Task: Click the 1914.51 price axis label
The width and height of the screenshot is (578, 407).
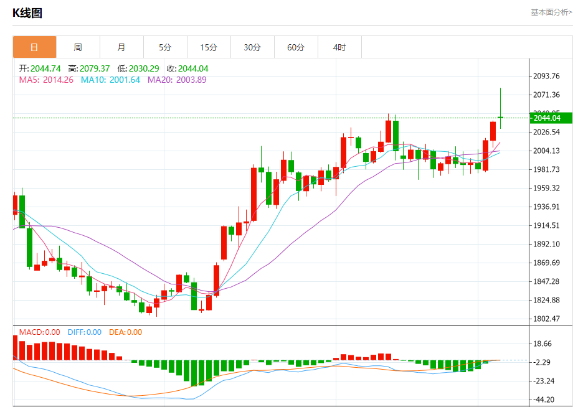Action: pyautogui.click(x=546, y=225)
